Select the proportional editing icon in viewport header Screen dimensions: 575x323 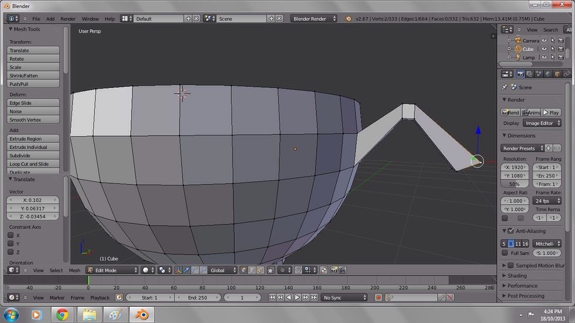pyautogui.click(x=283, y=270)
